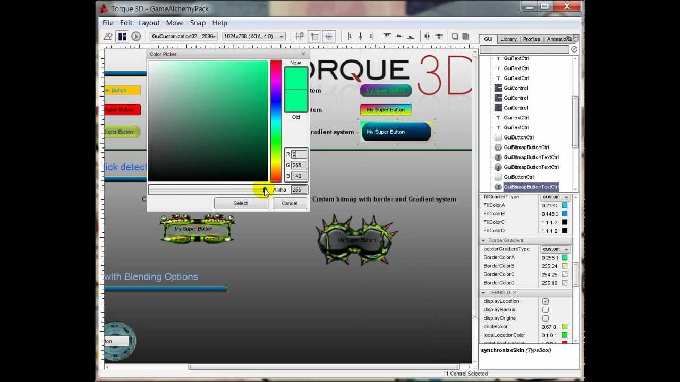Switch to the GUI tab
This screenshot has width=680, height=382.
[x=488, y=39]
